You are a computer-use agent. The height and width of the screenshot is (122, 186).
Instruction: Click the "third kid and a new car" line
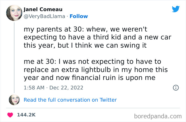click(x=98, y=38)
